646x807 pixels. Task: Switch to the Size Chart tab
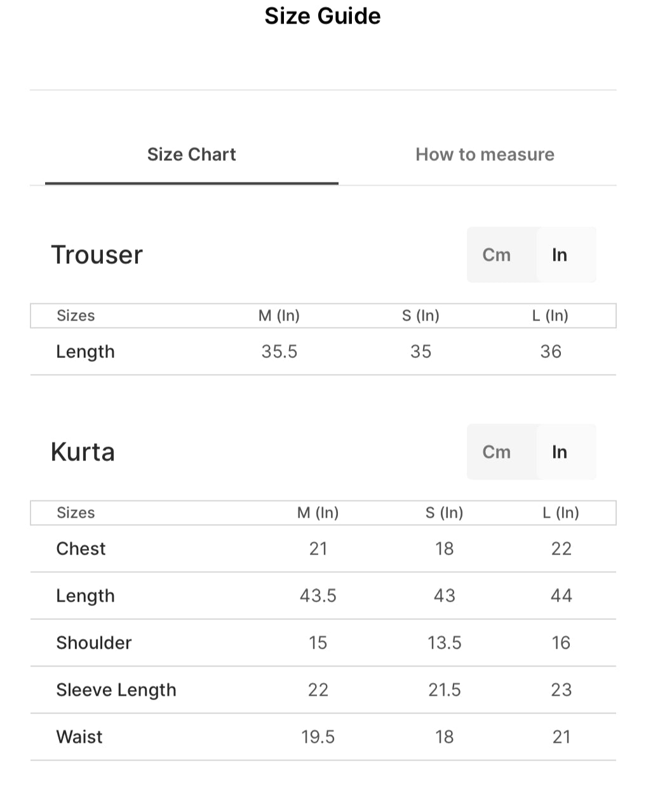pyautogui.click(x=191, y=155)
